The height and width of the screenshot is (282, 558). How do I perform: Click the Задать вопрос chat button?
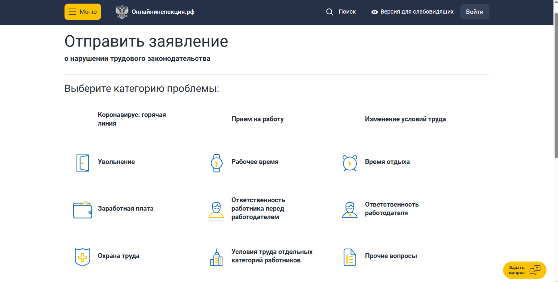(x=525, y=270)
